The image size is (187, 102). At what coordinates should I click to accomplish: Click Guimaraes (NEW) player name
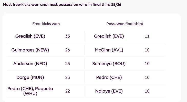coord(30,50)
